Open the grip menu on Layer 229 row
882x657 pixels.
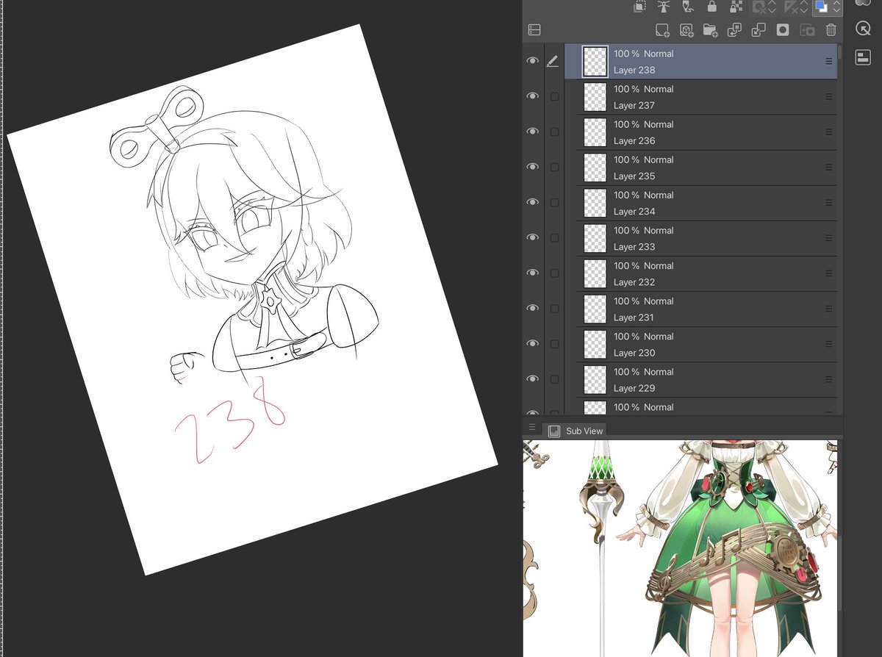829,378
